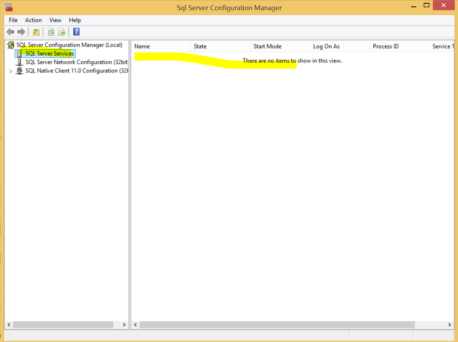Select SQL Server Services tree item

(50, 54)
